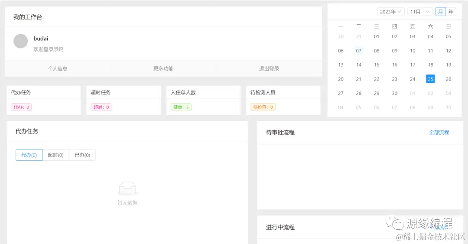Click the empty inbox 暂无数据 icon
The width and height of the screenshot is (468, 244).
[127, 188]
